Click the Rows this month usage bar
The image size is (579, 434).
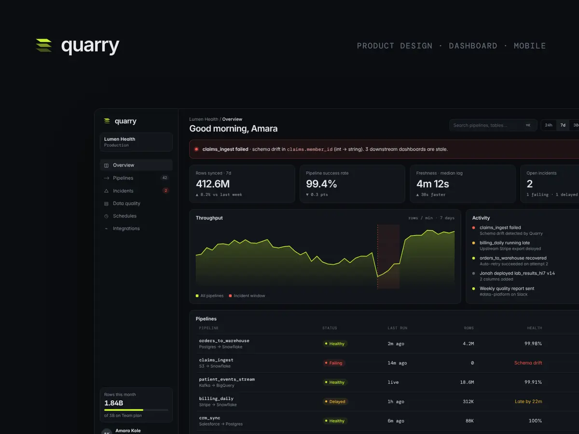(136, 410)
